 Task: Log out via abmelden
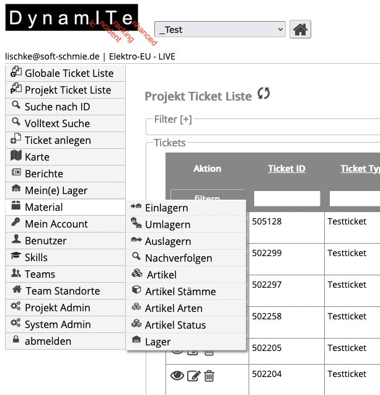(48, 341)
